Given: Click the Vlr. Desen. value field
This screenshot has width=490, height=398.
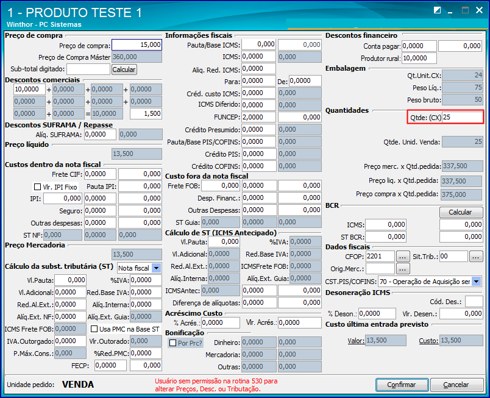Looking at the screenshot, I should 461,314.
